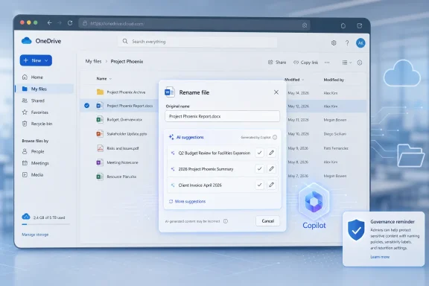Click the OneDrive cloud logo
This screenshot has height=286, width=429.
27,41
